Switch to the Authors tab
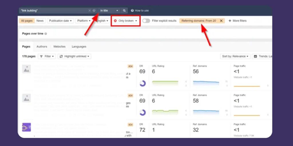Screen dimensions: 293x146 point(42,46)
